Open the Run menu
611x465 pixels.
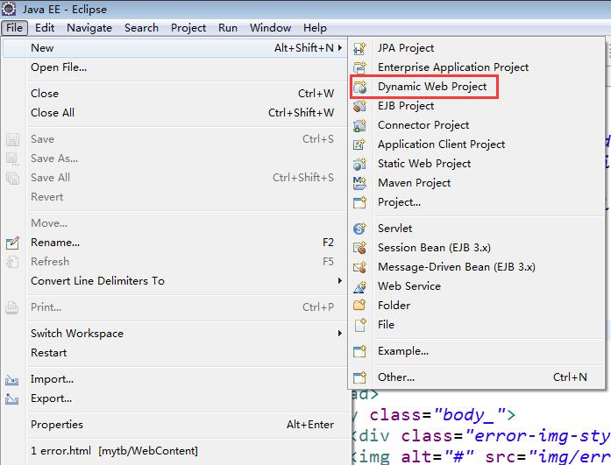pos(228,28)
